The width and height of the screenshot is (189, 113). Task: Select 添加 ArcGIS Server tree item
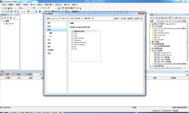coord(164,53)
